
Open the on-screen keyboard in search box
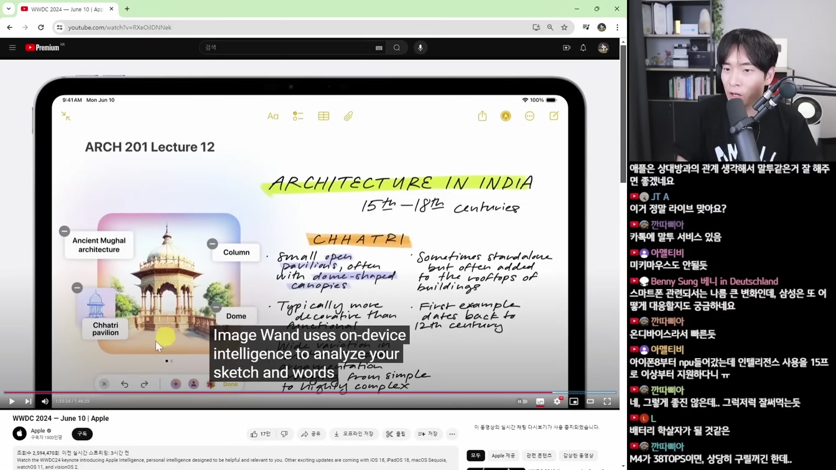379,48
